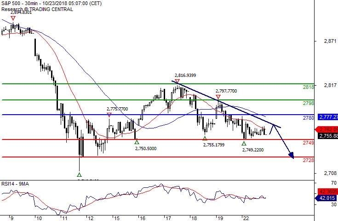Click the 2,708 price axis label
The image size is (338, 221).
point(330,173)
